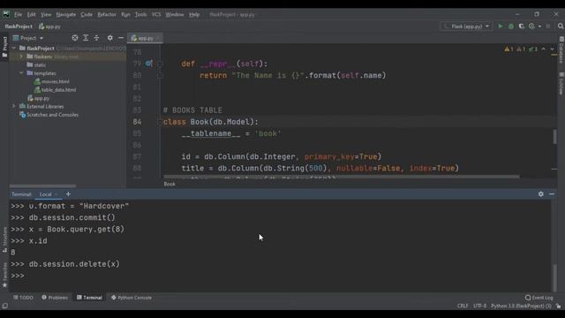Click the override gutter icon on line 79
The height and width of the screenshot is (318, 565).
point(149,64)
